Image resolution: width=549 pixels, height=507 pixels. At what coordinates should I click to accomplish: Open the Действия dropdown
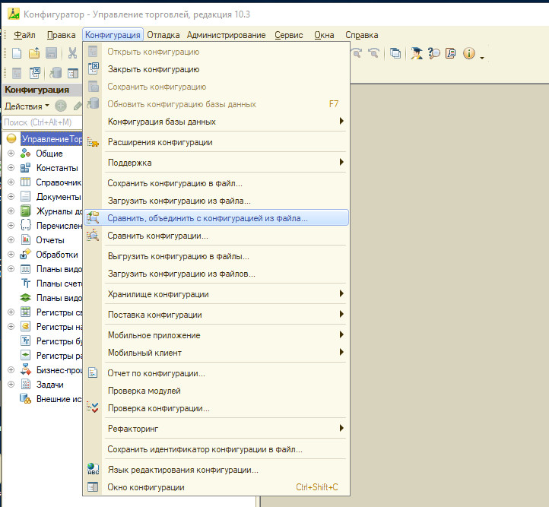pos(27,106)
